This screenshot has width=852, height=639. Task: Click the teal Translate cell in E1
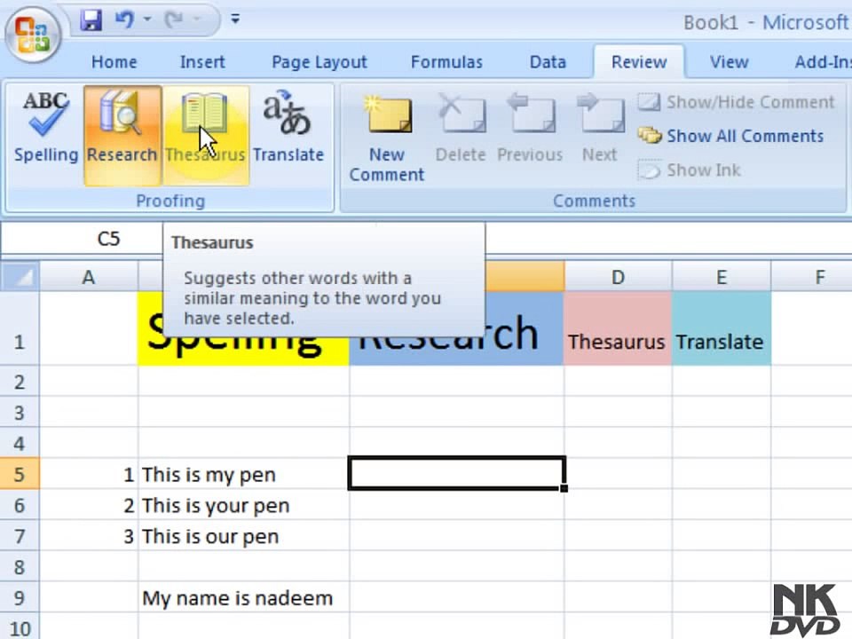pyautogui.click(x=722, y=328)
